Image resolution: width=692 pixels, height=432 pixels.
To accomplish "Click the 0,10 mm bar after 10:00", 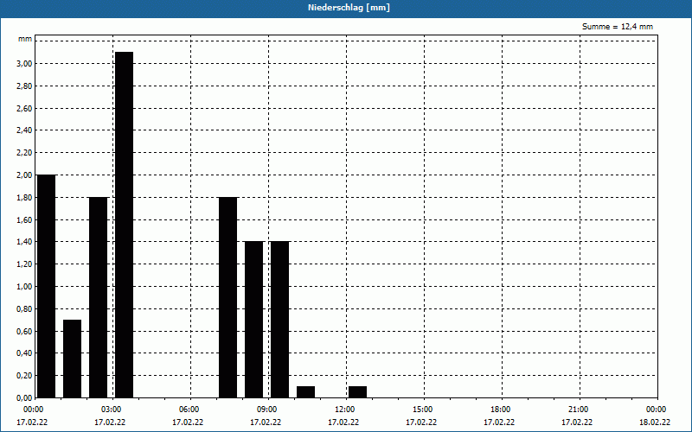I will point(306,392).
